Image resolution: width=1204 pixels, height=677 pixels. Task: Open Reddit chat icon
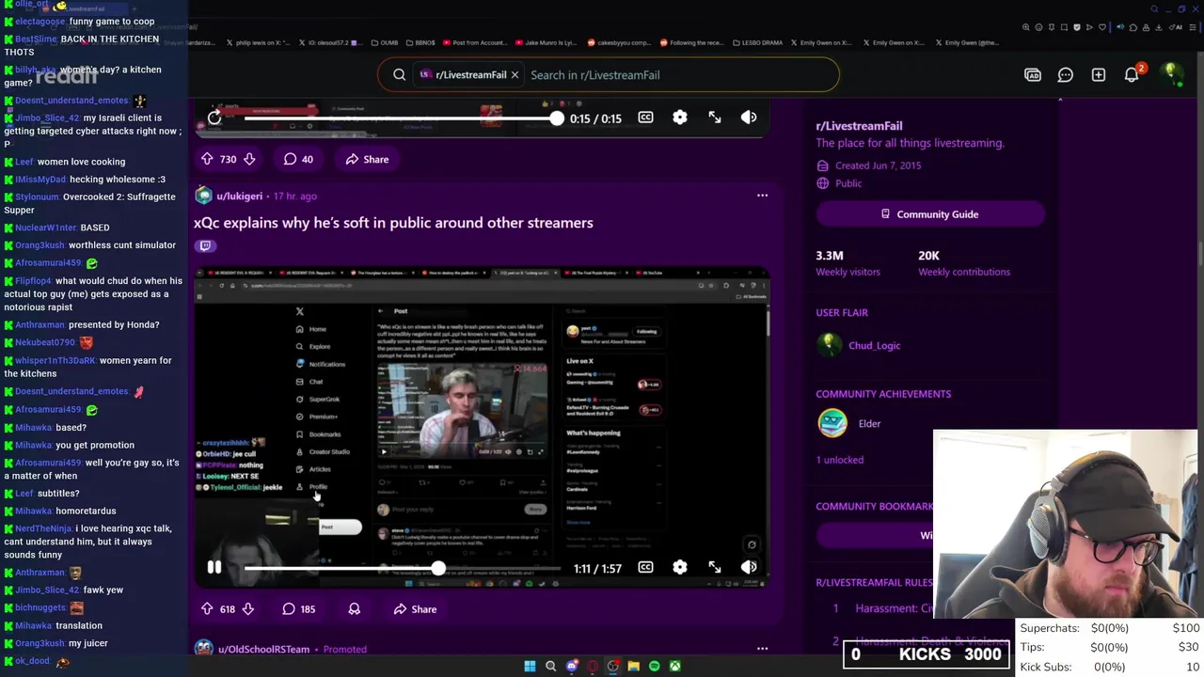point(1066,75)
